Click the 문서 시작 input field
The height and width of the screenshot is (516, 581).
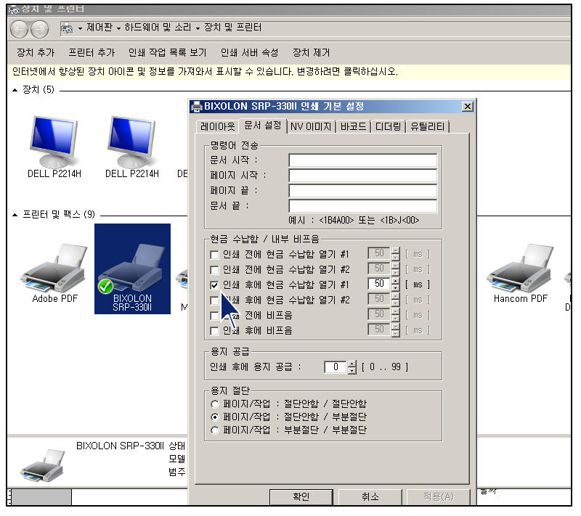tap(362, 160)
